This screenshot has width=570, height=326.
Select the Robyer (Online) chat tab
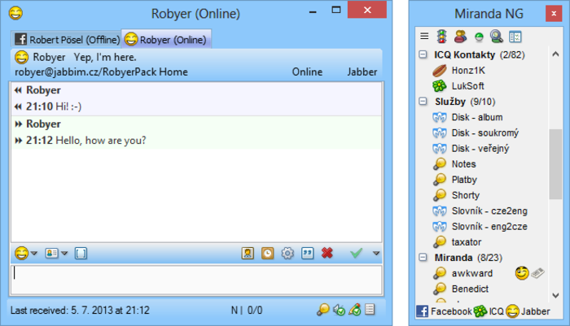click(x=166, y=39)
